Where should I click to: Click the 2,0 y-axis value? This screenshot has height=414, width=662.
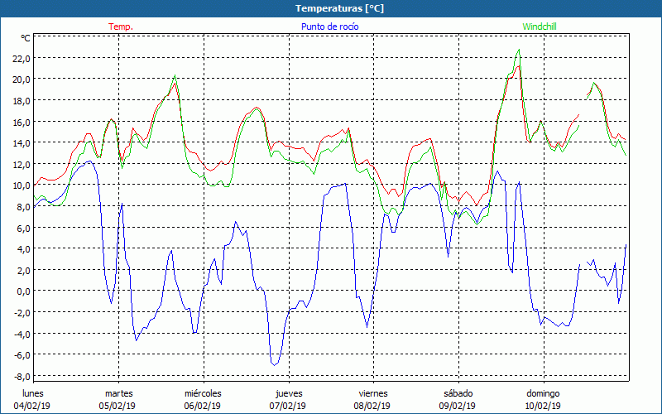23,270
